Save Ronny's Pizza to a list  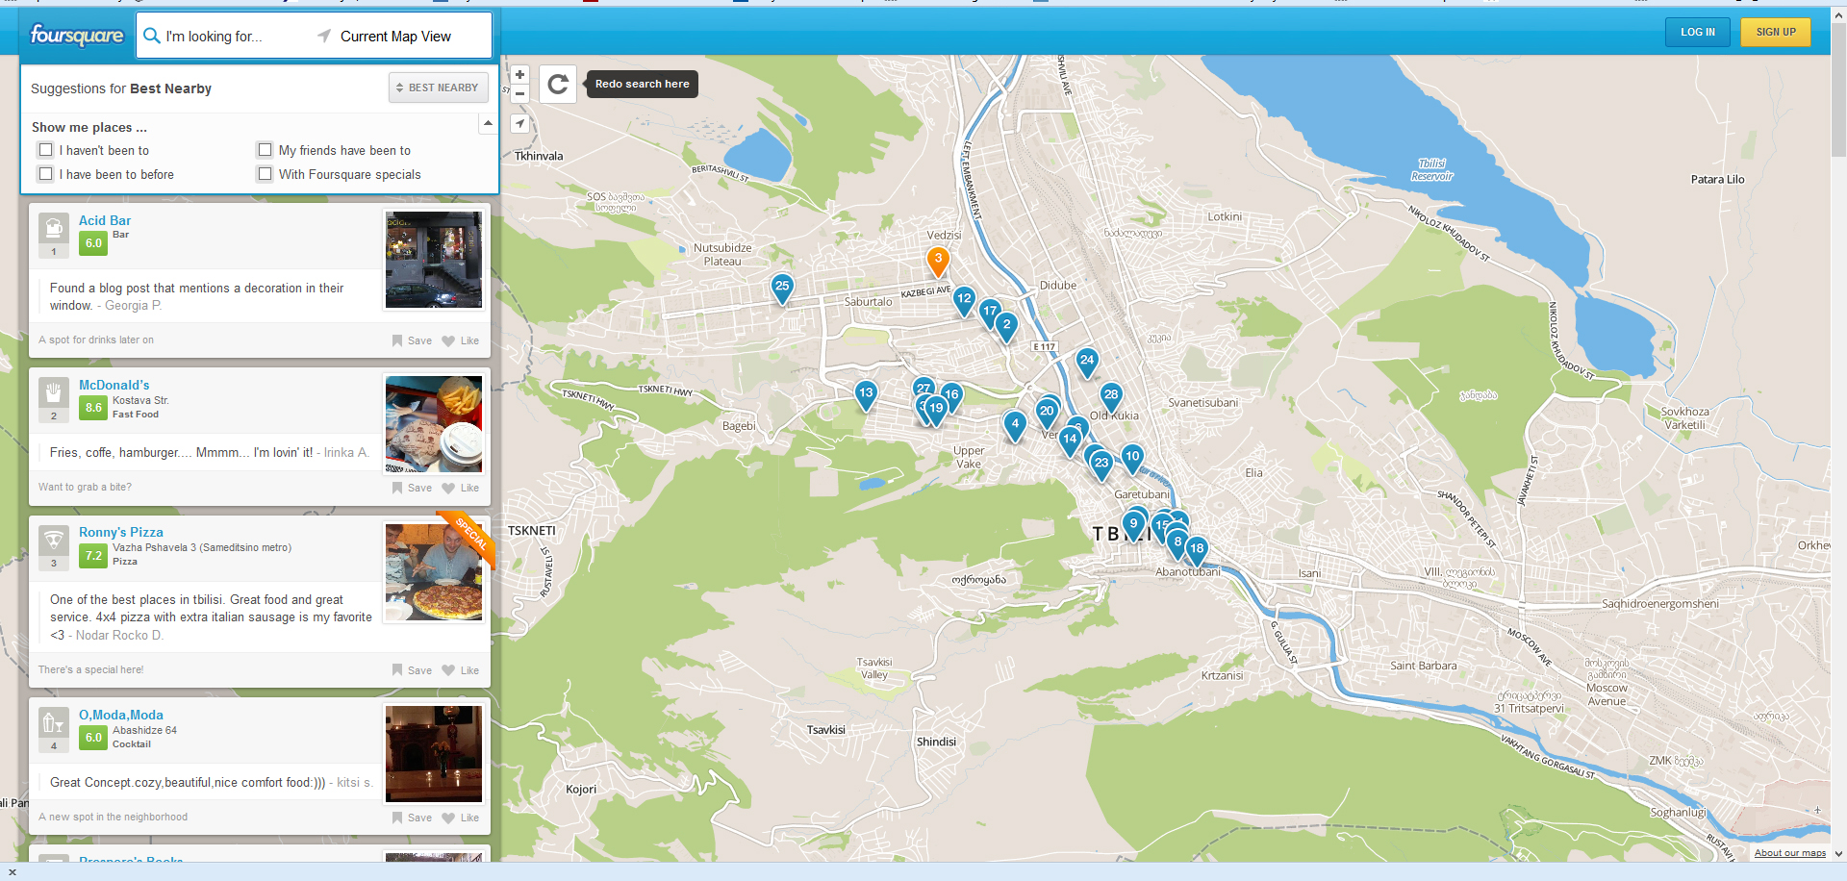pyautogui.click(x=412, y=670)
